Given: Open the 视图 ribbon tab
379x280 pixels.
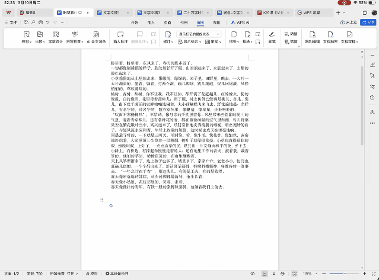Looking at the screenshot, I should point(216,22).
